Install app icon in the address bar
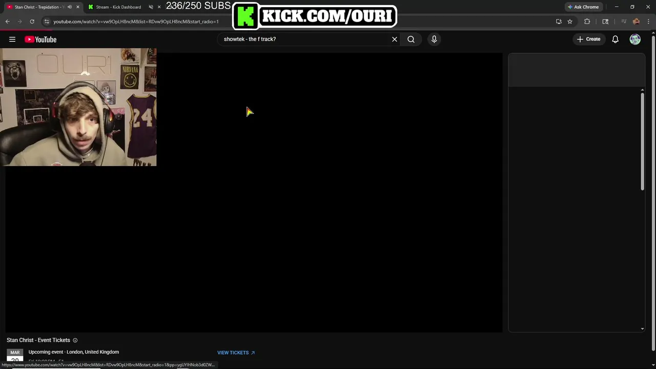Image resolution: width=656 pixels, height=369 pixels. [559, 22]
